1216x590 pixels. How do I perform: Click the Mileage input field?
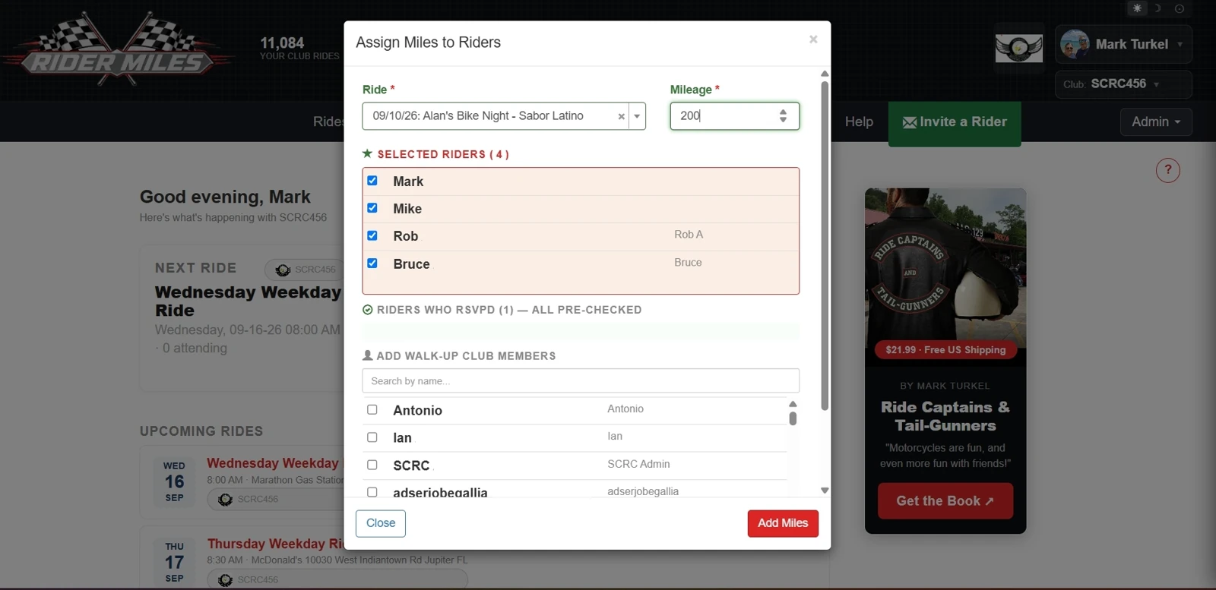tap(734, 116)
